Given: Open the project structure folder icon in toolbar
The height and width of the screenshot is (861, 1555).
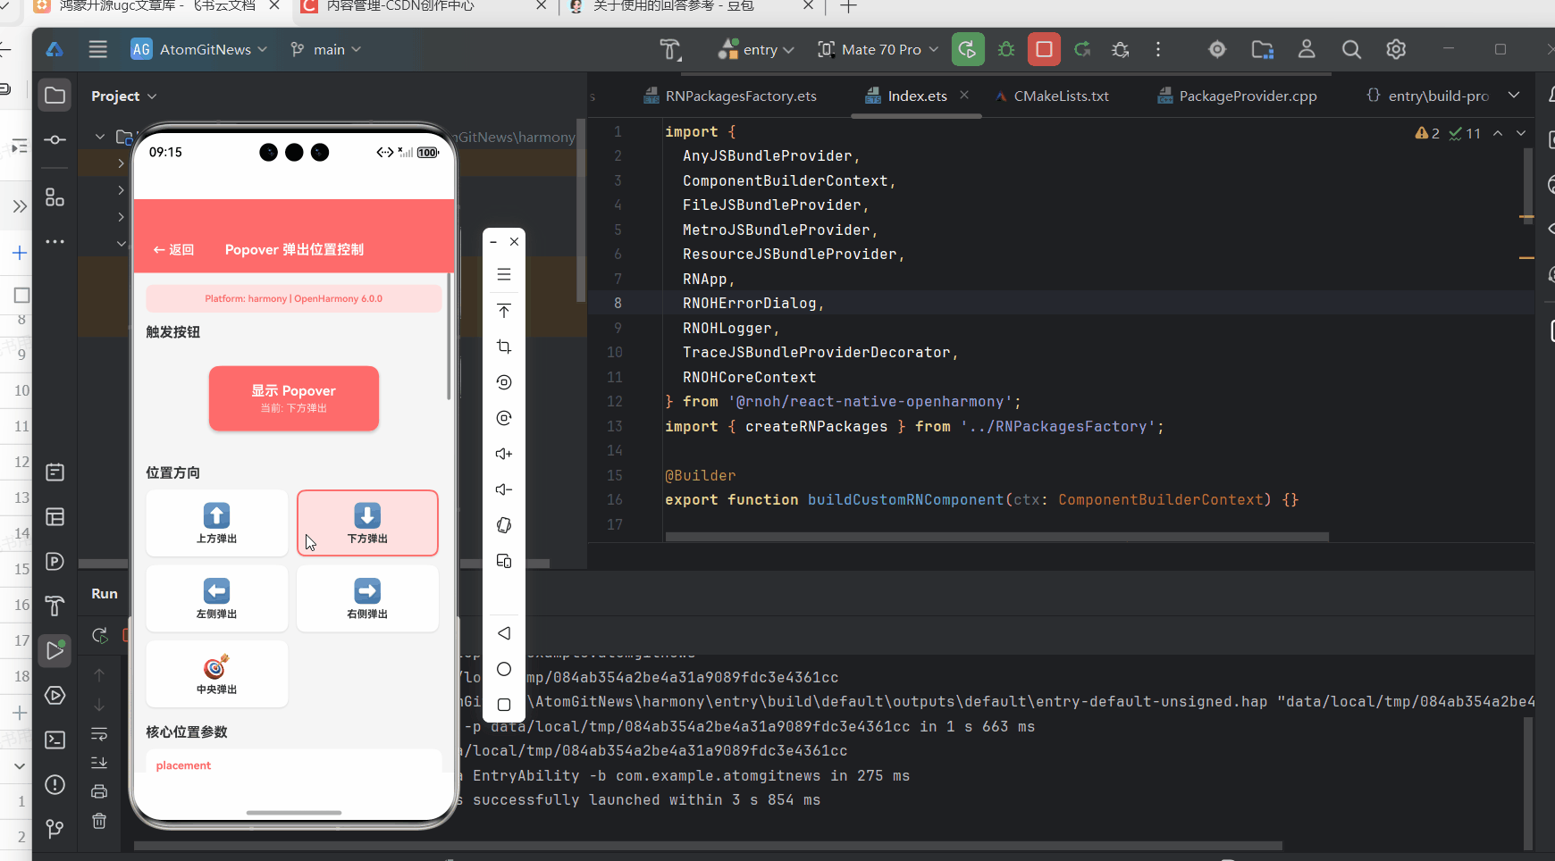Looking at the screenshot, I should [x=1262, y=49].
